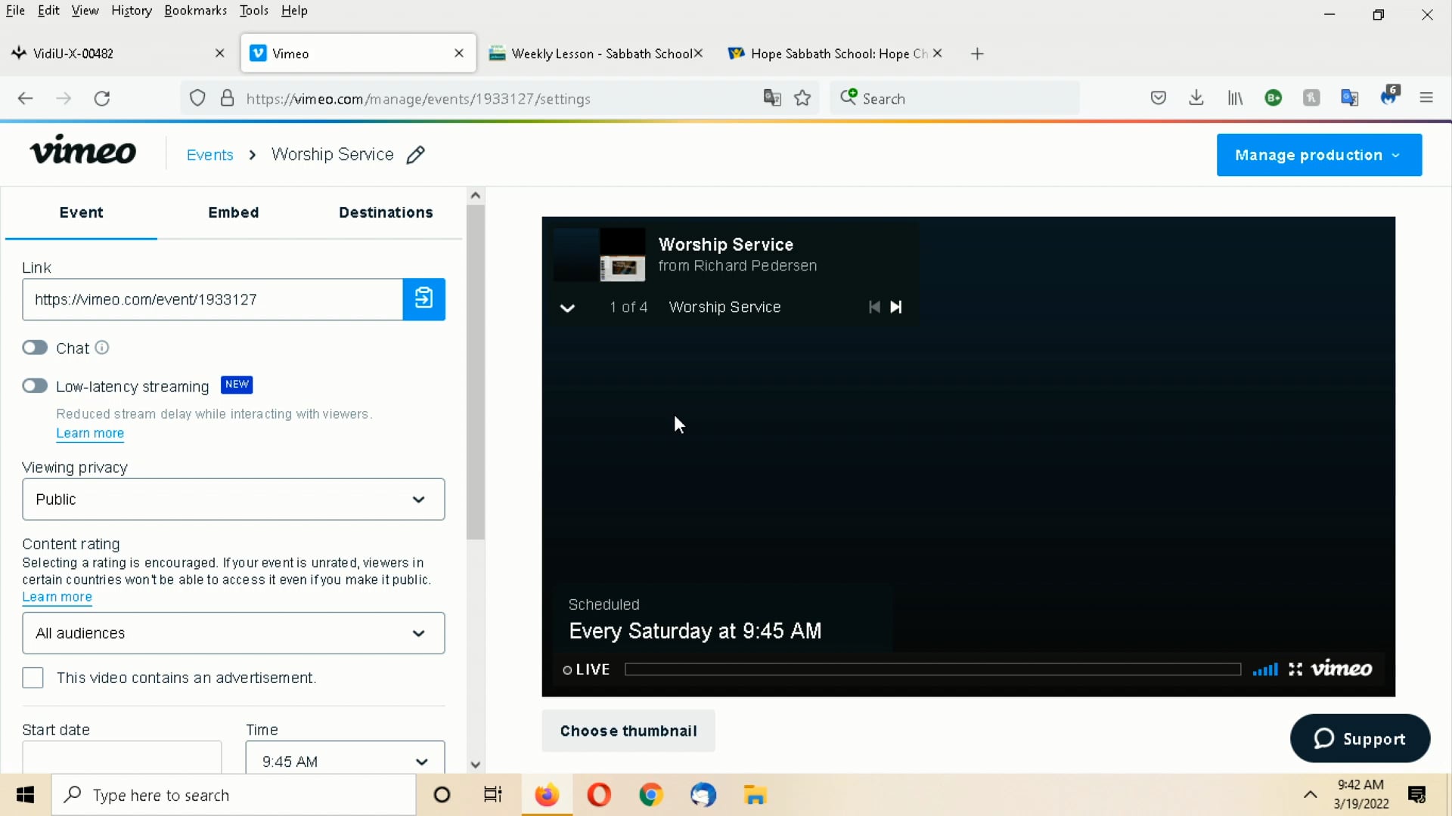Click the settings panel vertical scrollbar
The image size is (1452, 816).
475,371
